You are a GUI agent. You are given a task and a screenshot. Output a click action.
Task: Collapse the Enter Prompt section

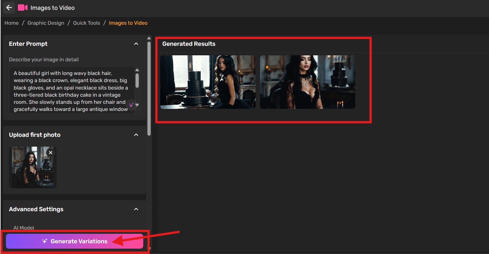pyautogui.click(x=136, y=44)
